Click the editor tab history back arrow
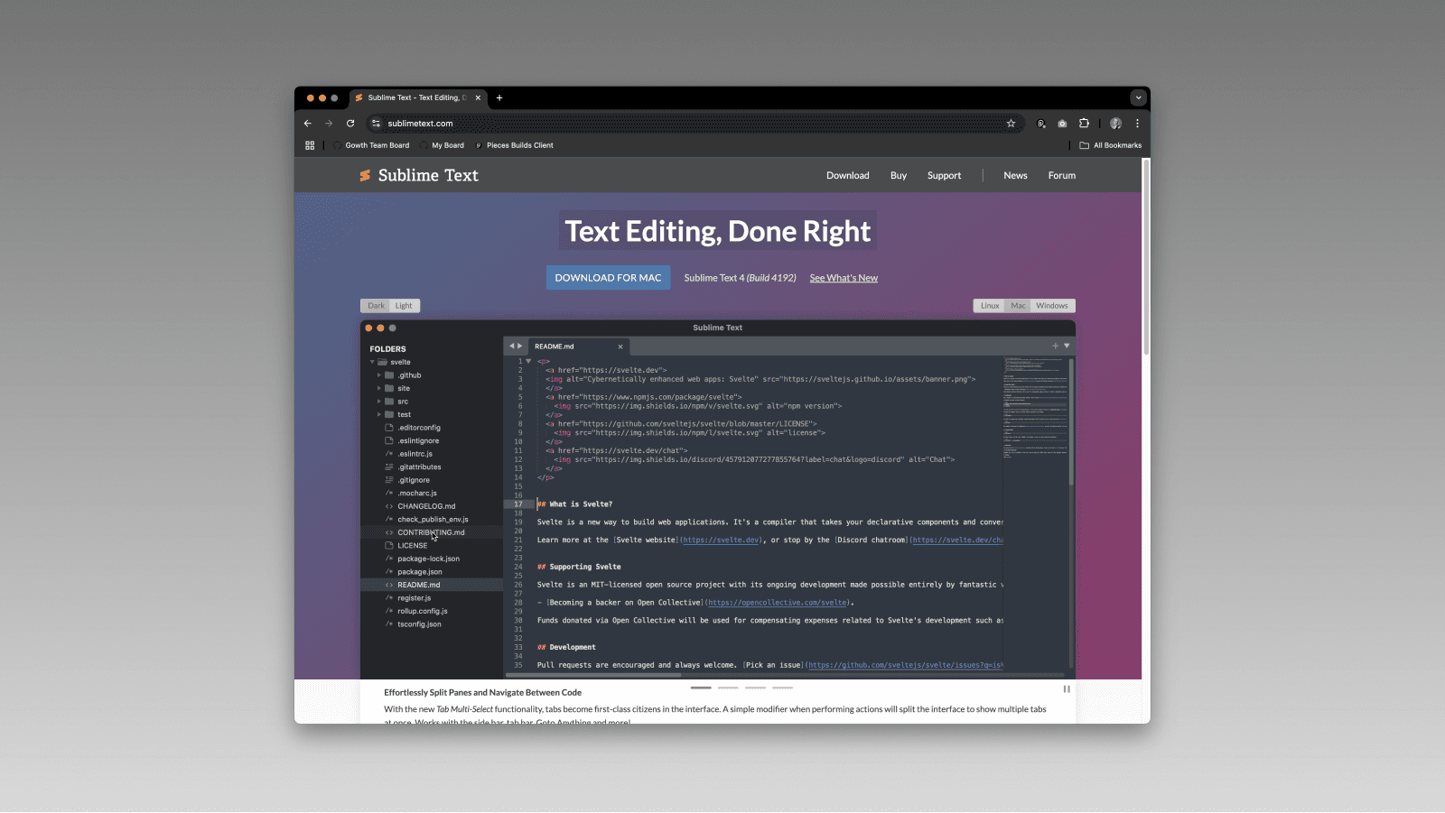The image size is (1445, 813). click(511, 346)
